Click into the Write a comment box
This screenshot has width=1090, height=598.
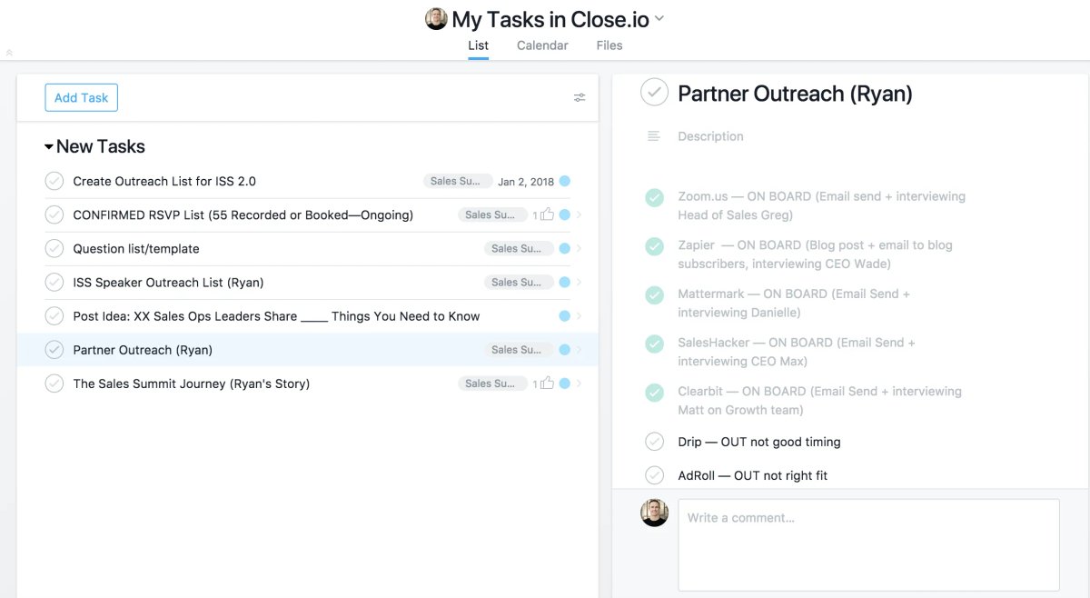[868, 544]
